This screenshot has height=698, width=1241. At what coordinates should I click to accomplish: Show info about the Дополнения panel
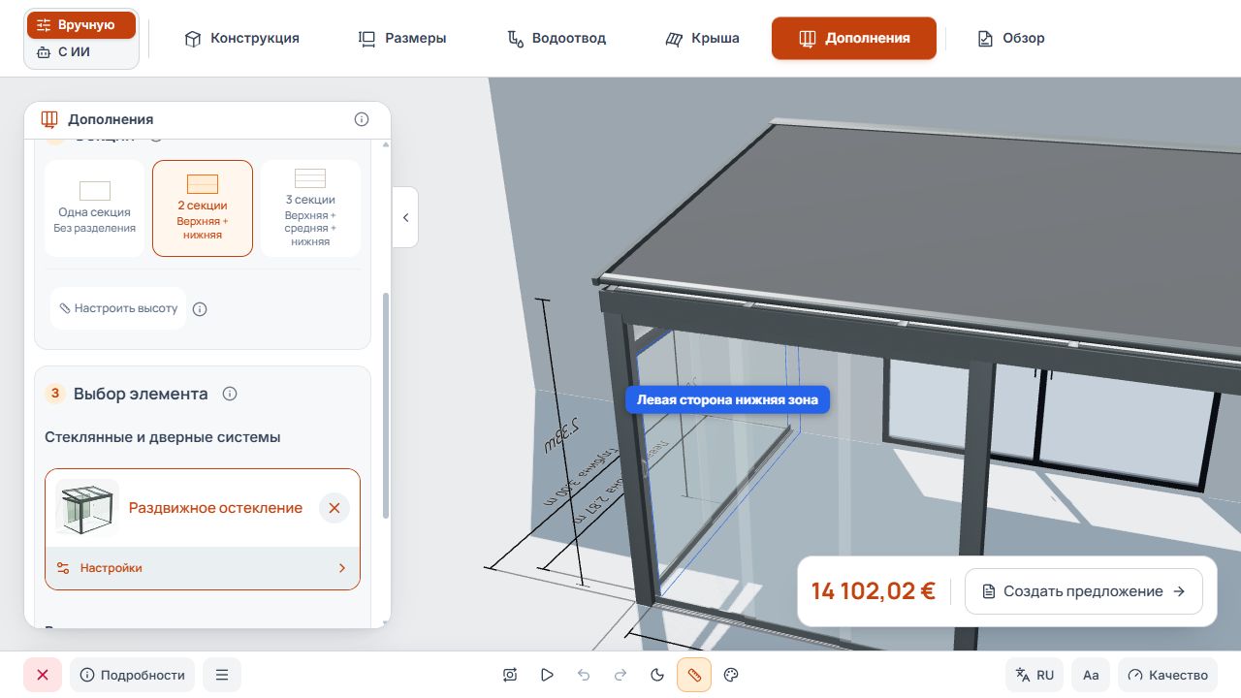point(362,119)
